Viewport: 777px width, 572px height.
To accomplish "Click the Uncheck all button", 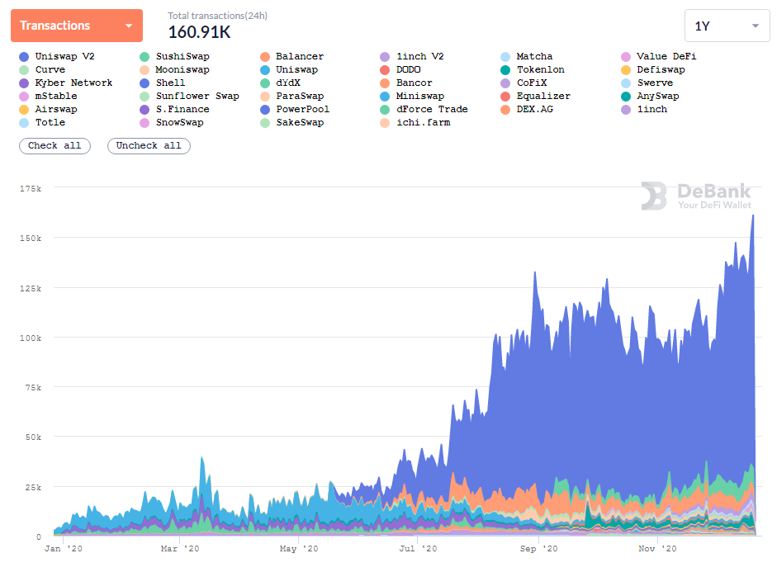I will [x=149, y=145].
